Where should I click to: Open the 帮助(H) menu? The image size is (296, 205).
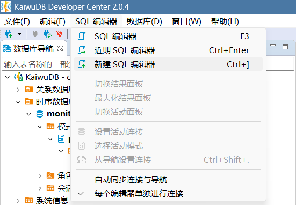(x=225, y=21)
